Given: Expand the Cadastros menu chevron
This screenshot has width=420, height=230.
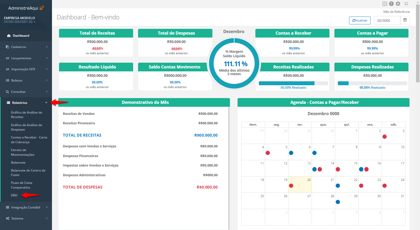Looking at the screenshot, I should [47, 47].
